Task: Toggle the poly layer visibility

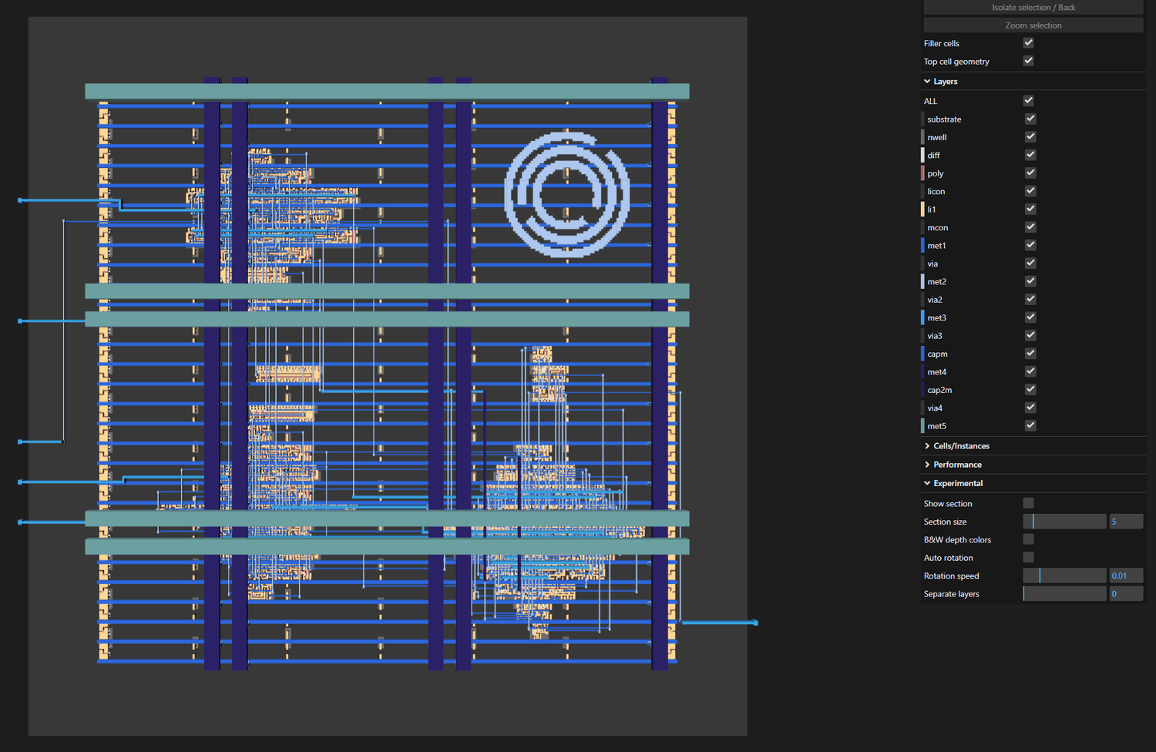Action: (1030, 173)
